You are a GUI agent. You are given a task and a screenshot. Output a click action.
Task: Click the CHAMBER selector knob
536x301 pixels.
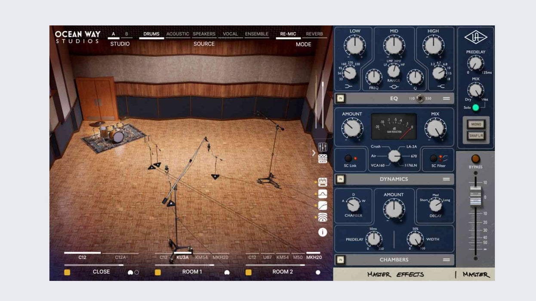[353, 205]
